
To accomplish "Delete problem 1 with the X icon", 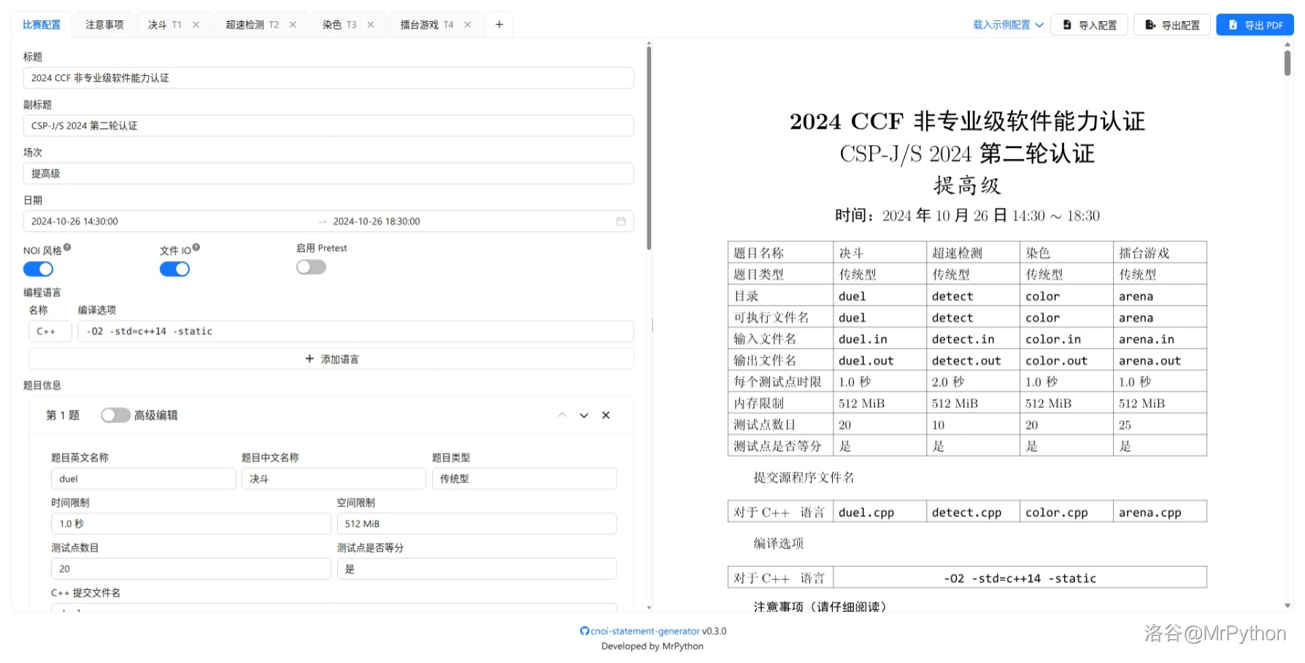I will [x=606, y=415].
